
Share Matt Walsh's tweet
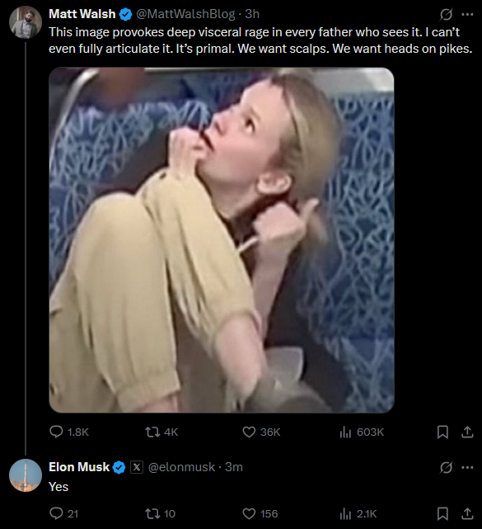click(x=467, y=432)
